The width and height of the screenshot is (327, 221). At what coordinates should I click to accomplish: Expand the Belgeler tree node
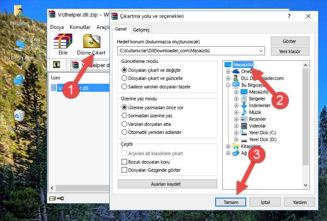coord(236,99)
